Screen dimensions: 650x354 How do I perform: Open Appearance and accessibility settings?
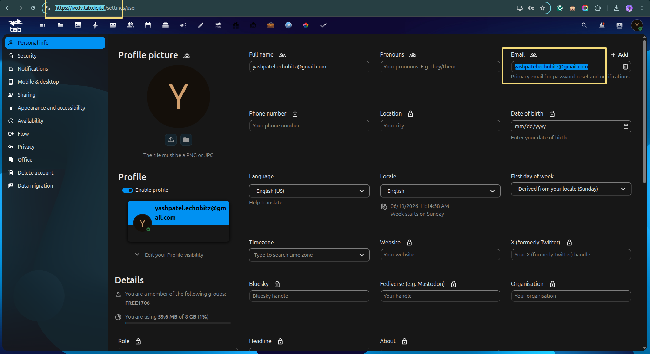click(x=55, y=108)
